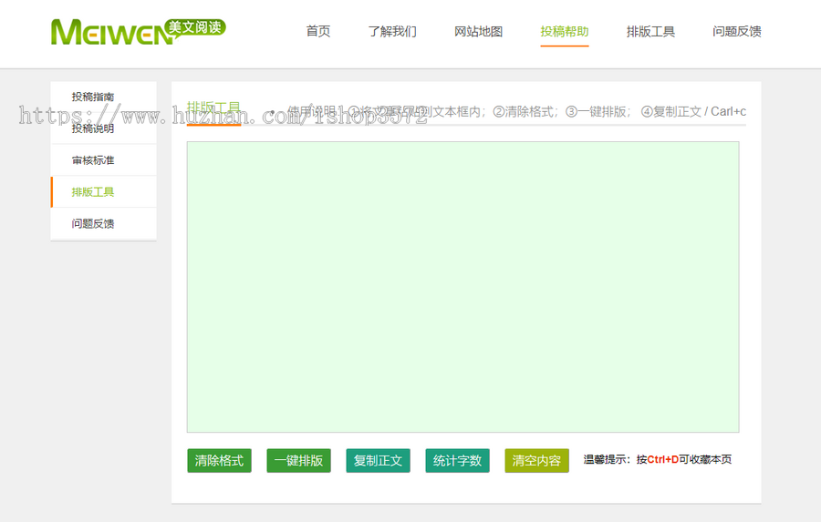Click the 排版工具 panel heading tab
This screenshot has height=522, width=821.
pyautogui.click(x=213, y=108)
